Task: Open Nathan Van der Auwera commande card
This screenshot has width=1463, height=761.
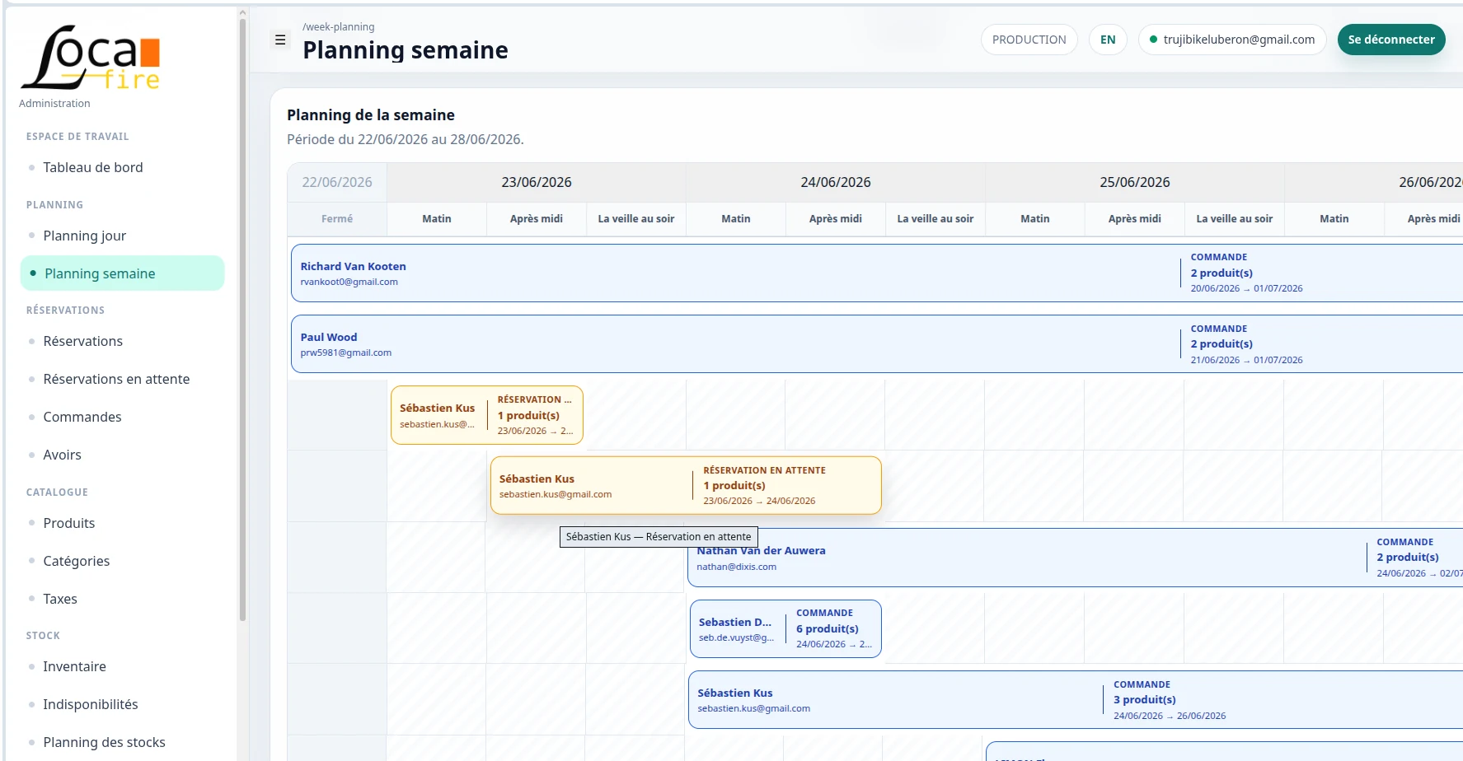Action: point(1076,558)
